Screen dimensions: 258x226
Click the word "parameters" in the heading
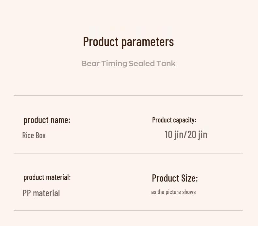pos(147,42)
